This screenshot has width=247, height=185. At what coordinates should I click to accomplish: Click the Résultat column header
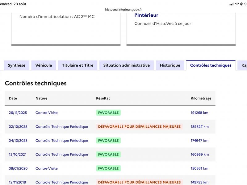(x=103, y=98)
